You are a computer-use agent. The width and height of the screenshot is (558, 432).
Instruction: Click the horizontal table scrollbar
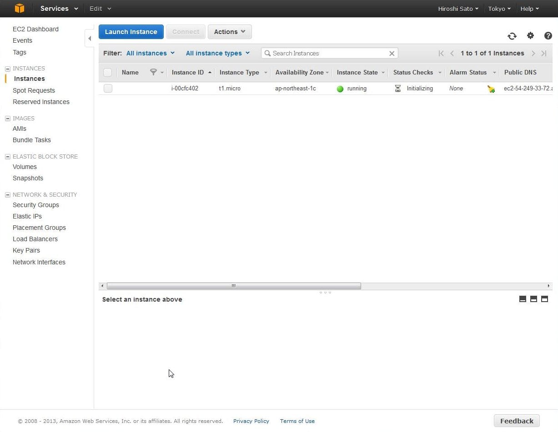point(234,286)
